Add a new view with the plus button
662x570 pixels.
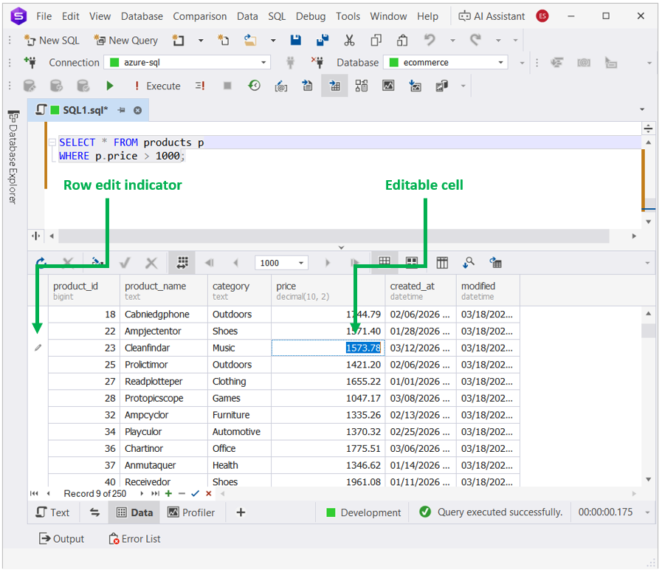point(241,512)
